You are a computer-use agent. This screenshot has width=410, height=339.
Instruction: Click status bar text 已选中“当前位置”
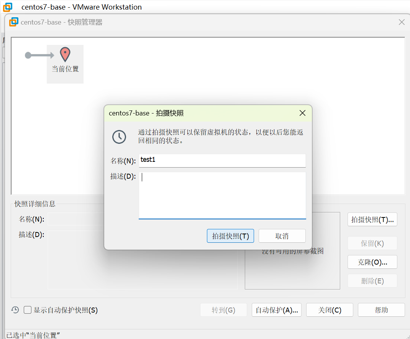33,335
